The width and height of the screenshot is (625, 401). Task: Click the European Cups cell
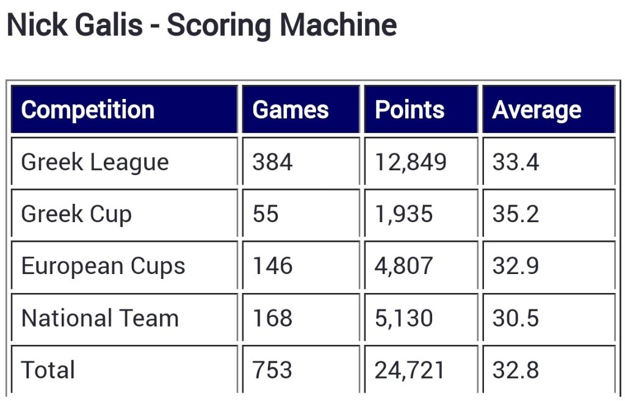tap(103, 266)
